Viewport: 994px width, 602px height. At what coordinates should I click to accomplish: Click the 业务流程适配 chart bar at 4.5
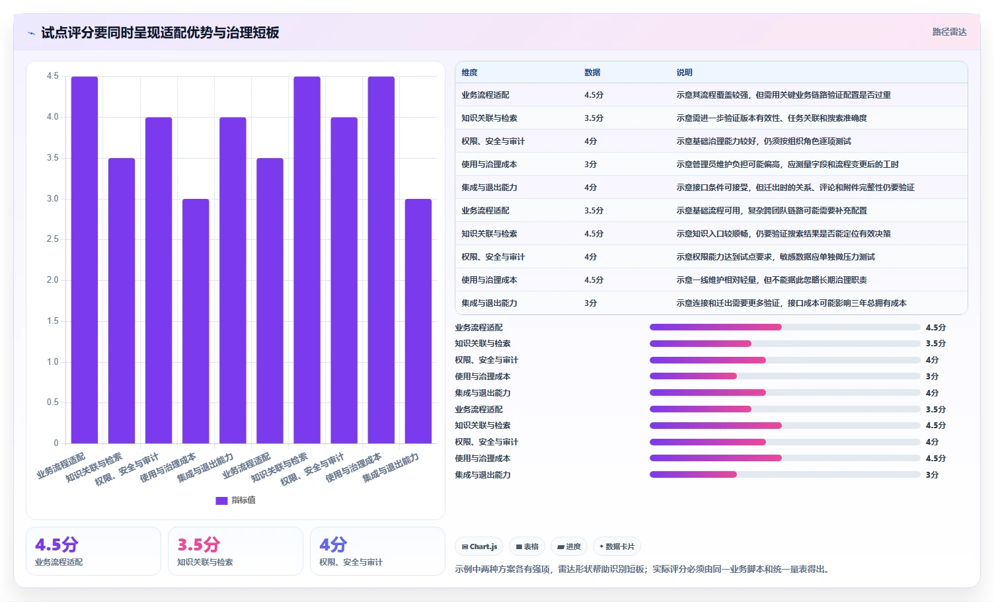85,260
